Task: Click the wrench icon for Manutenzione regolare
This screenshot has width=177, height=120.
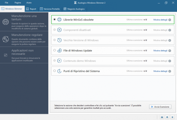Action: [x=5, y=39]
